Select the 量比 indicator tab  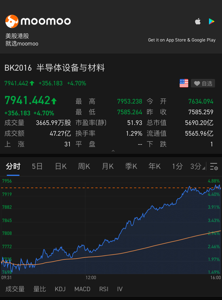(x=40, y=289)
